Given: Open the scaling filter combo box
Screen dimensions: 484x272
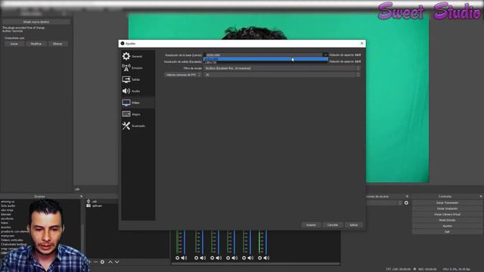Looking at the screenshot, I should pos(282,68).
